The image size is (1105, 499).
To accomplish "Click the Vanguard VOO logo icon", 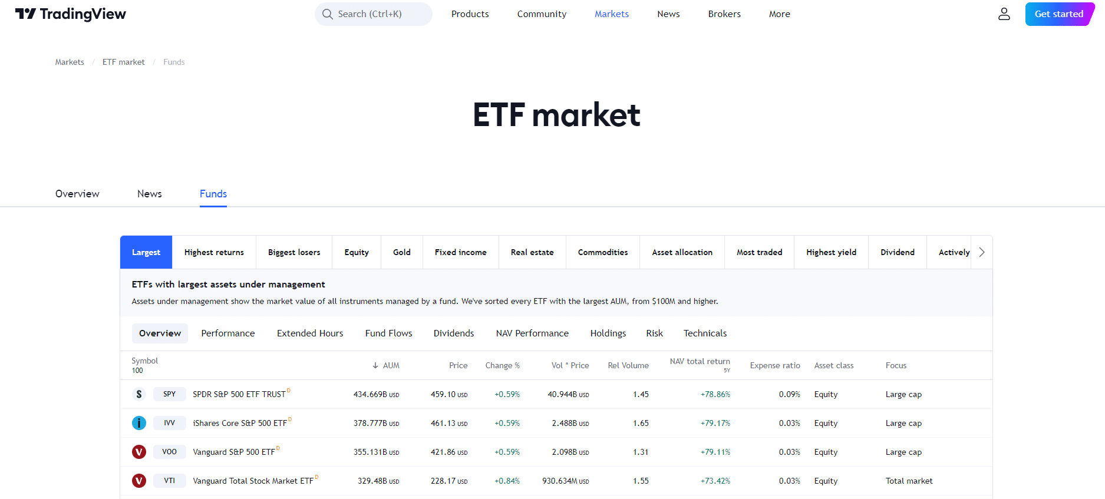I will 139,452.
